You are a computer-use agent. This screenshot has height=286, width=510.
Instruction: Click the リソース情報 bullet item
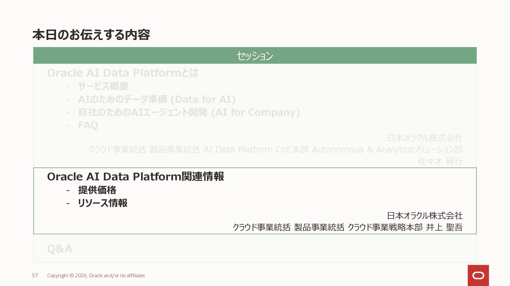[103, 203]
